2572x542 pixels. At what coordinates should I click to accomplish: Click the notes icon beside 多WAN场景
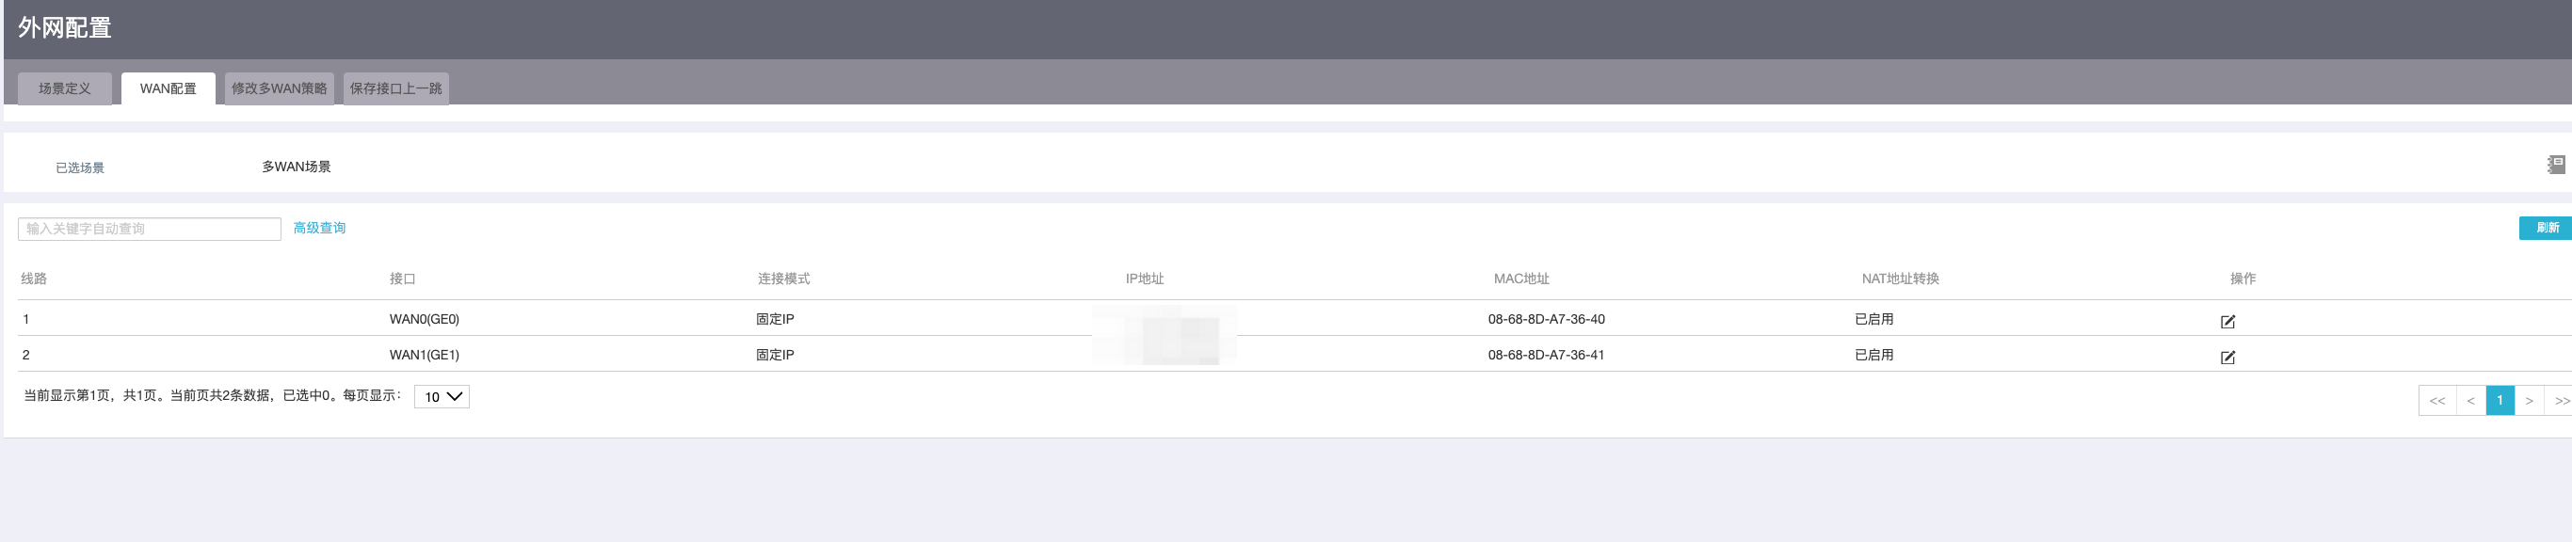tap(2556, 165)
